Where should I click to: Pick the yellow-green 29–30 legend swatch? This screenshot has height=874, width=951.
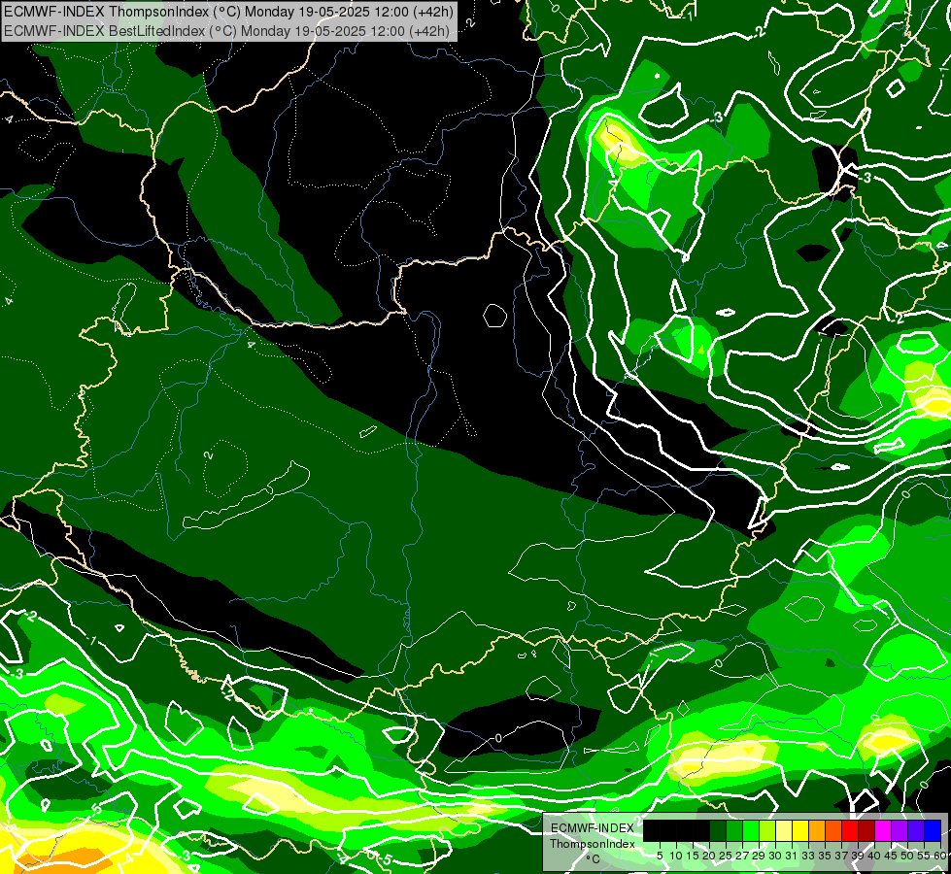pyautogui.click(x=767, y=831)
